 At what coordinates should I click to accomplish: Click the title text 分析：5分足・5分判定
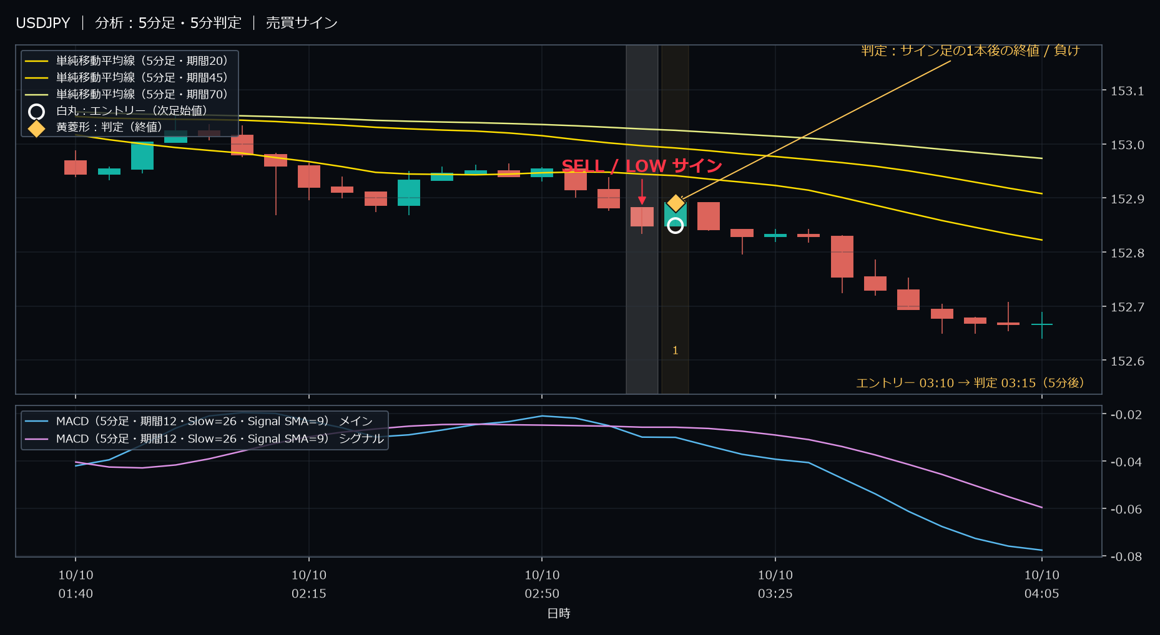pyautogui.click(x=168, y=23)
